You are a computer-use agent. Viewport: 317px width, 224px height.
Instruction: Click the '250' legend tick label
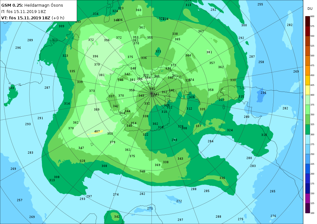coord(312,154)
